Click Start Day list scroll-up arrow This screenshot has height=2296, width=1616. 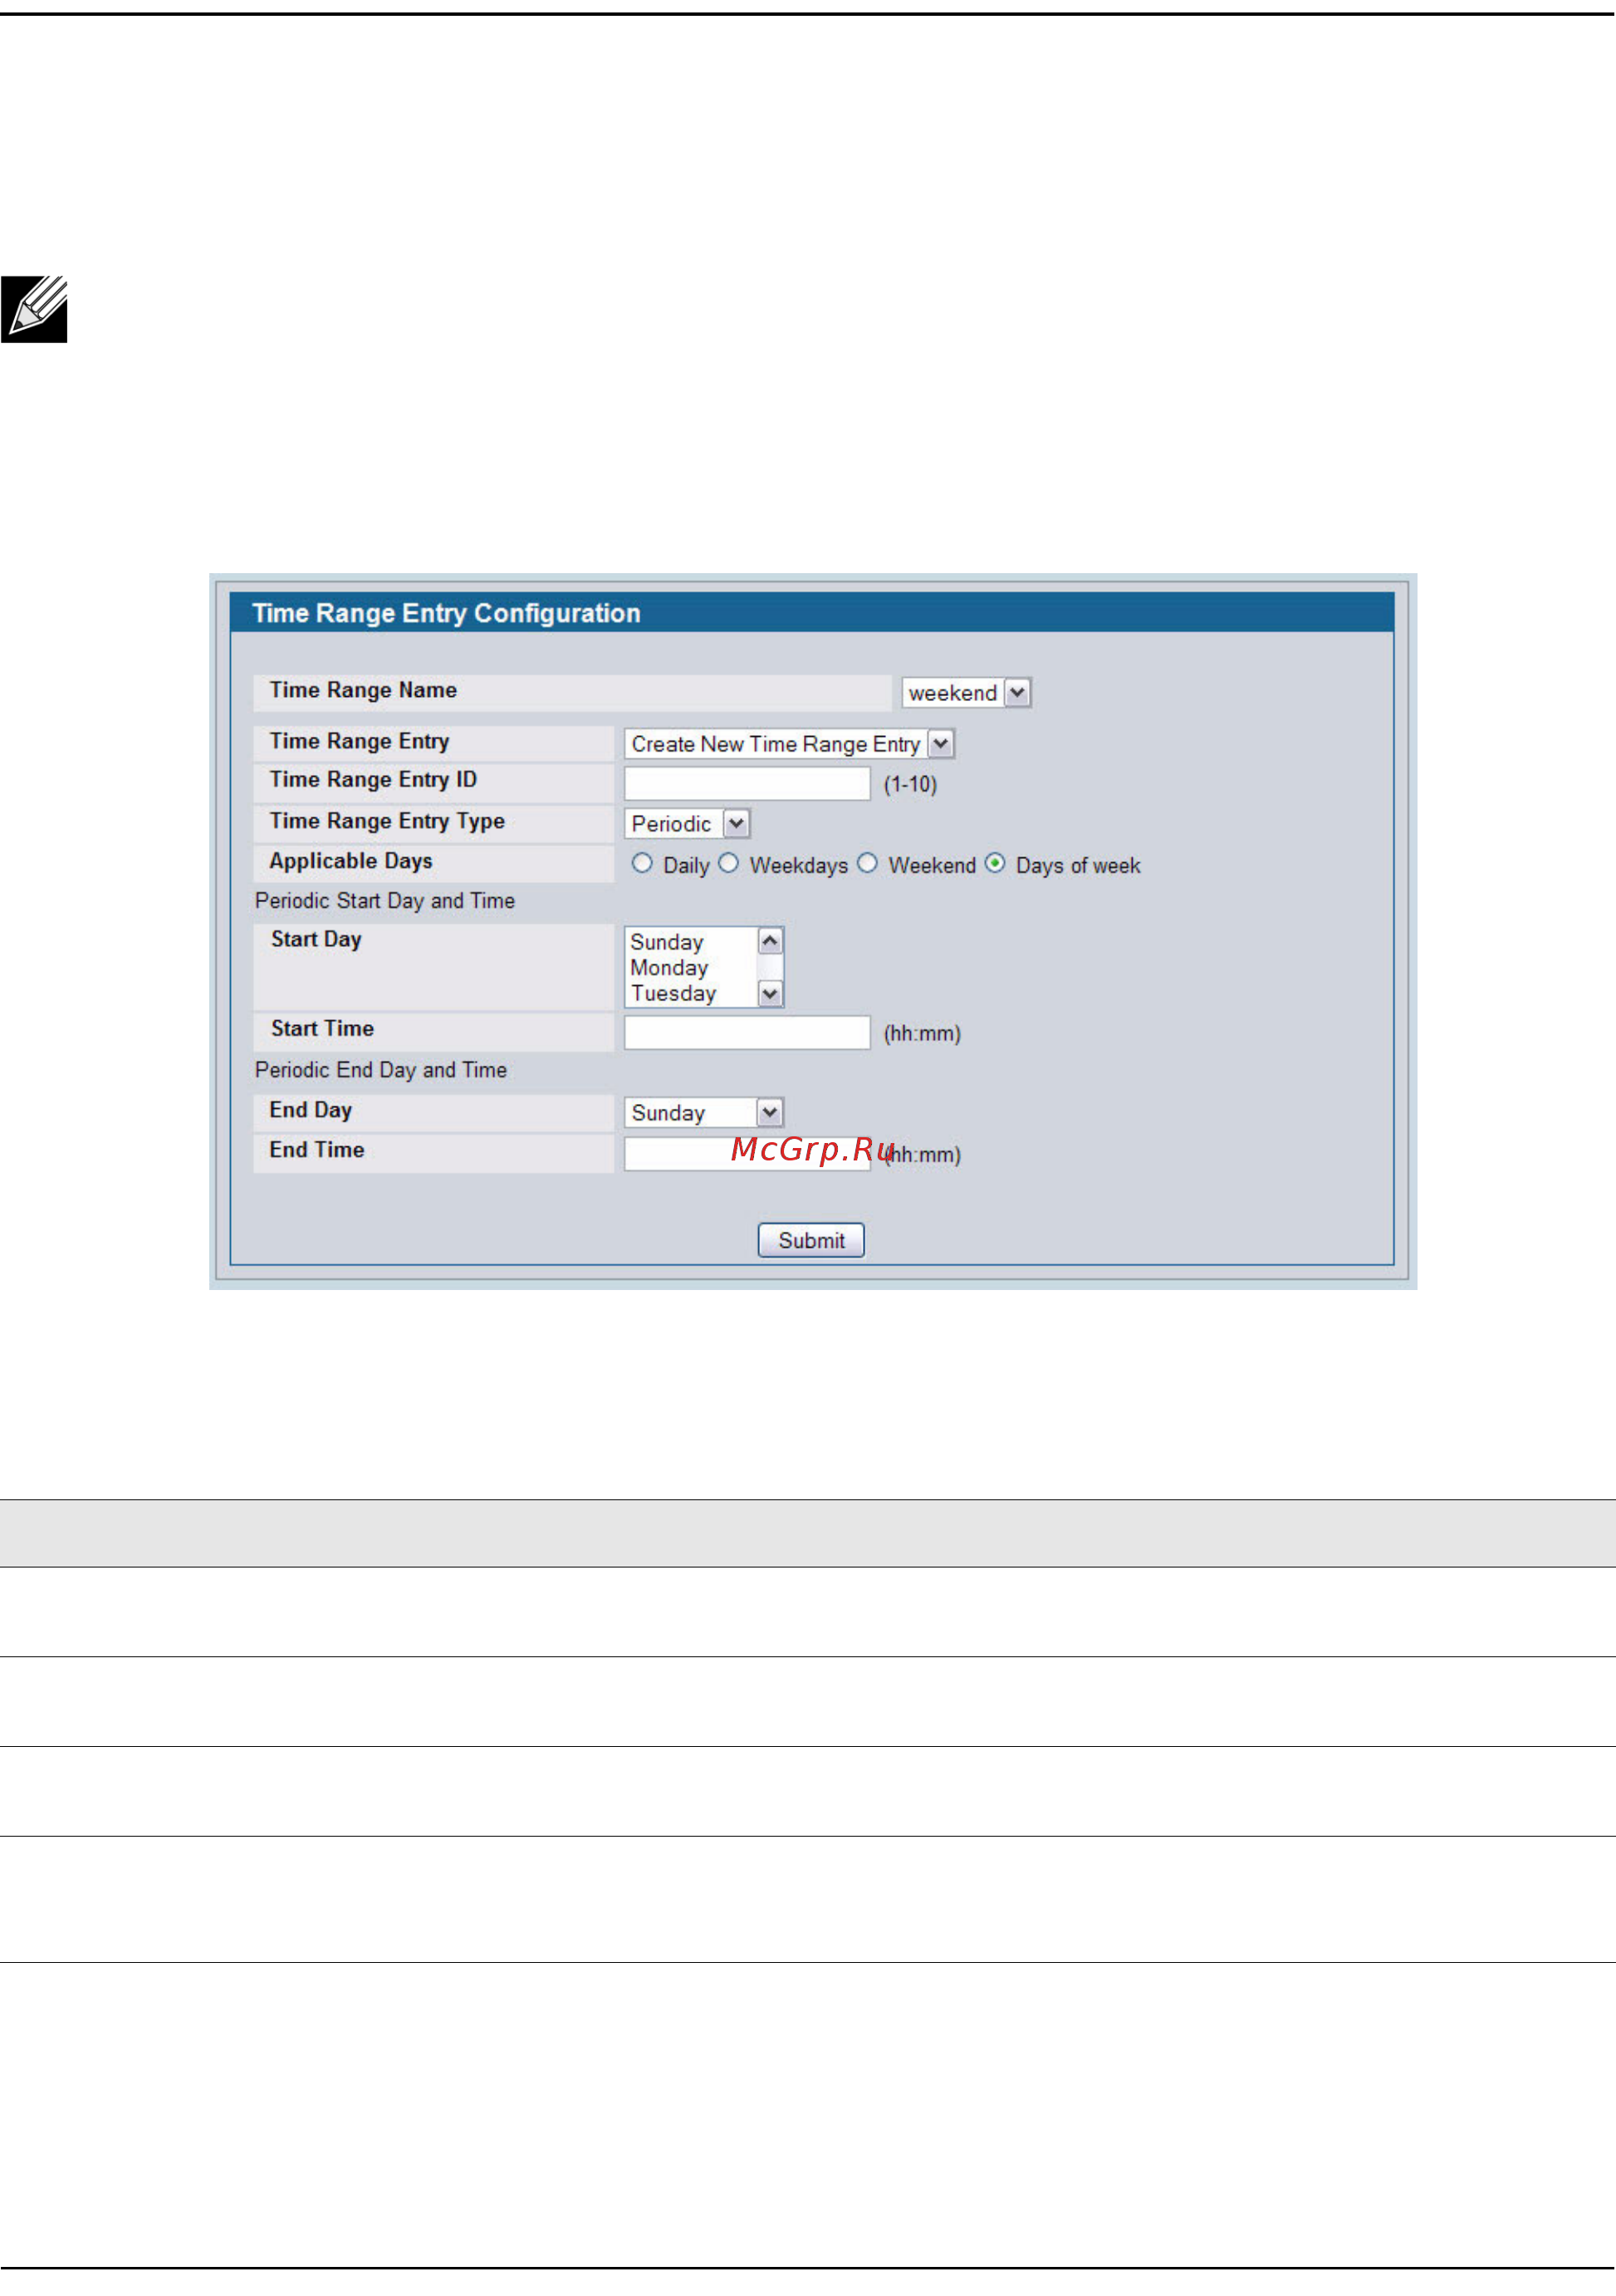pos(770,941)
